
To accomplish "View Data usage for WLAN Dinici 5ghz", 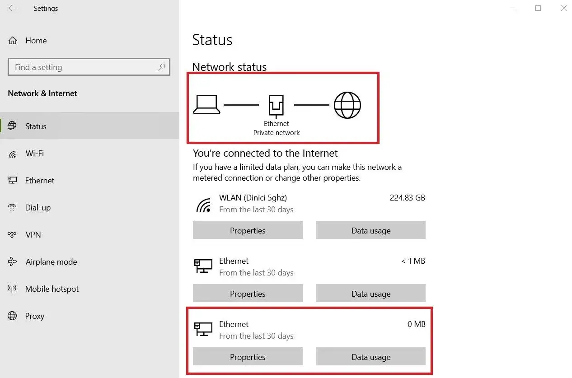I will [x=371, y=230].
